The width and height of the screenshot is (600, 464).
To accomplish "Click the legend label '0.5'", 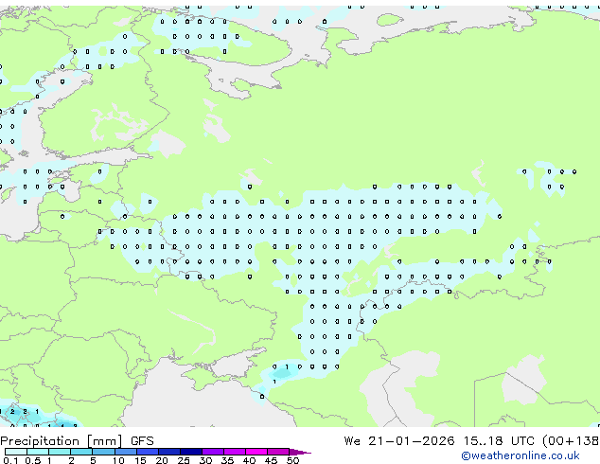I will pos(33,460).
